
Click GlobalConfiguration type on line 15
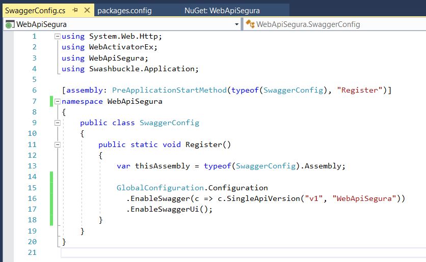(x=160, y=188)
